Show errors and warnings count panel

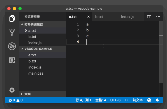[x=16, y=100]
